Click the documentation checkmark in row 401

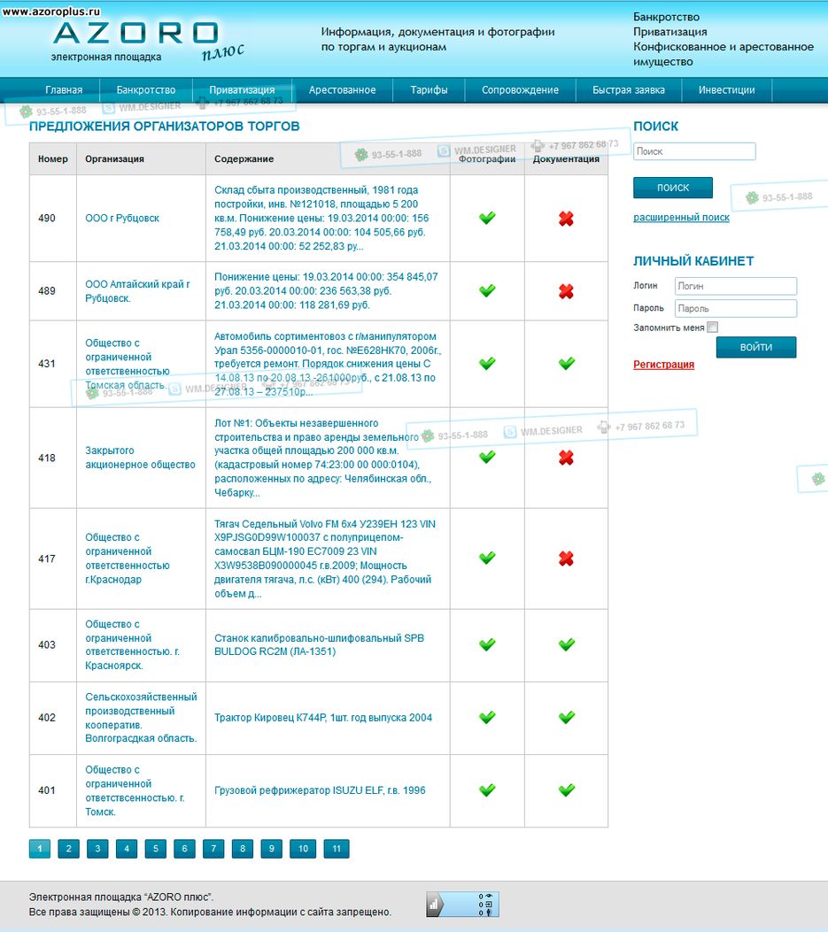(567, 790)
